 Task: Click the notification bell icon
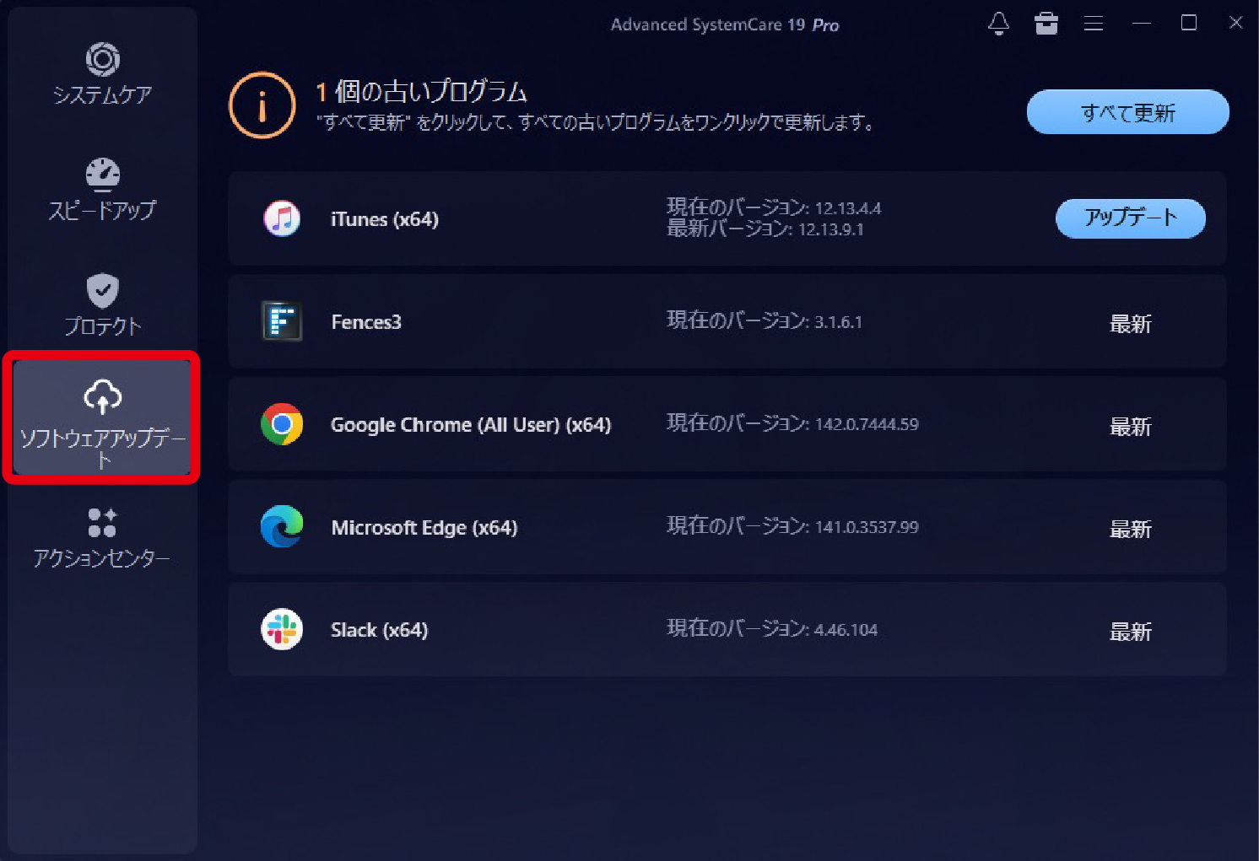pos(999,24)
